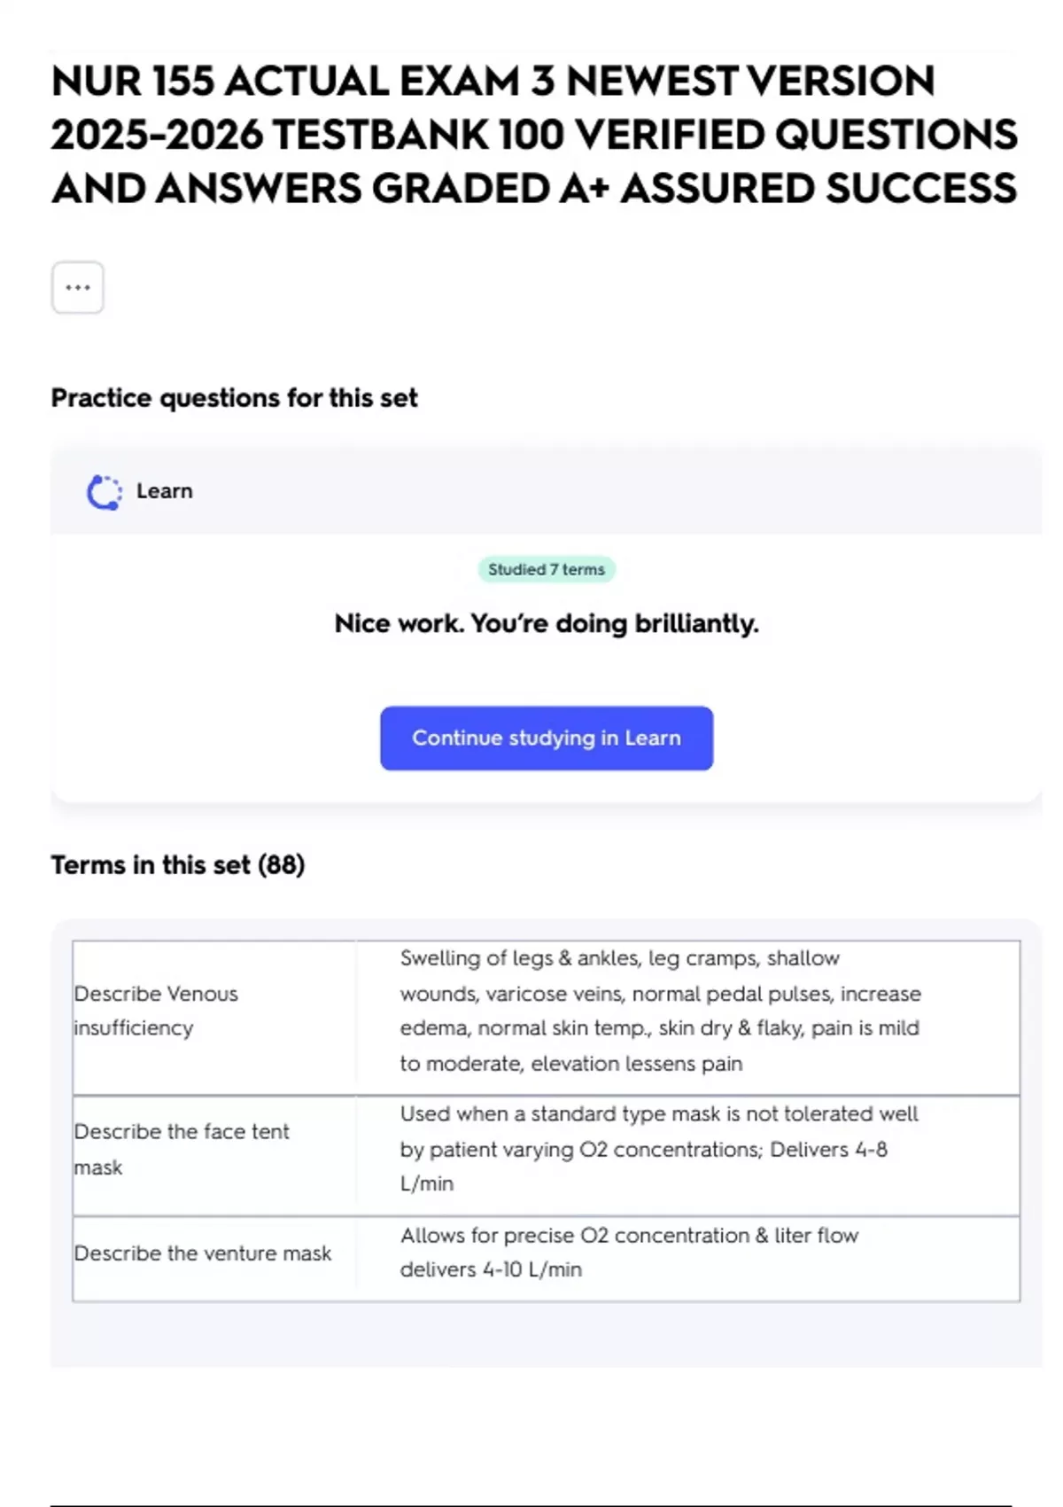The height and width of the screenshot is (1507, 1063).
Task: Click the 'Describe the venture mask' term
Action: (203, 1253)
